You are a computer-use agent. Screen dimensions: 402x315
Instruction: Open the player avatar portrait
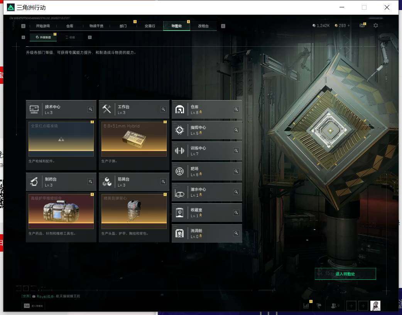coord(375,306)
